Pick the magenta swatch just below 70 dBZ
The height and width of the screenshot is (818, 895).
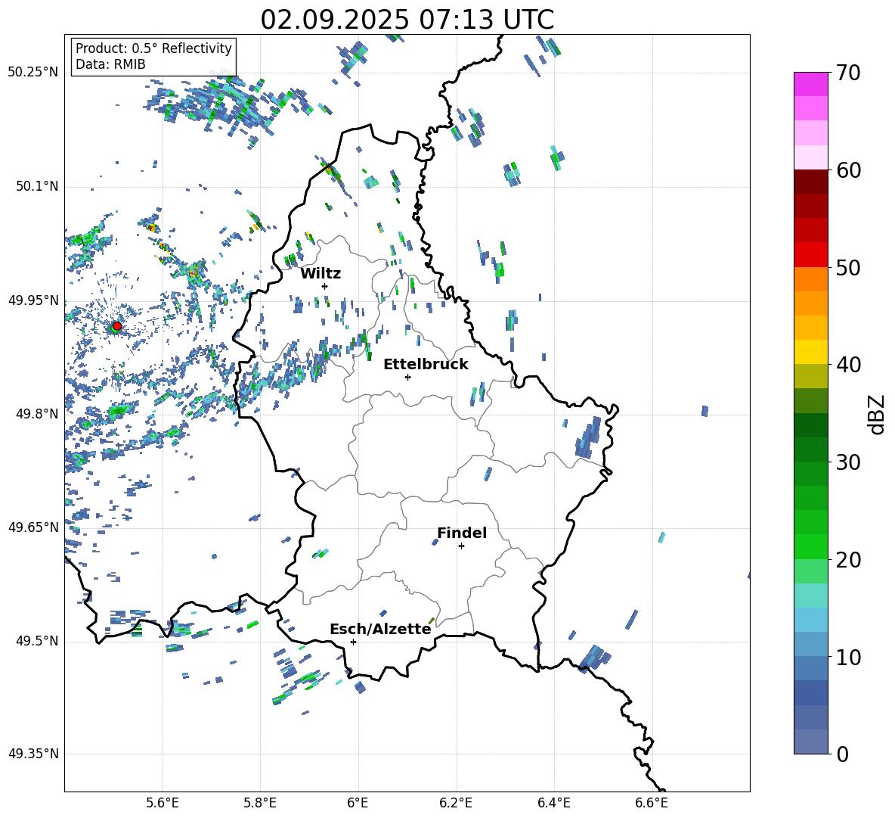pos(810,84)
